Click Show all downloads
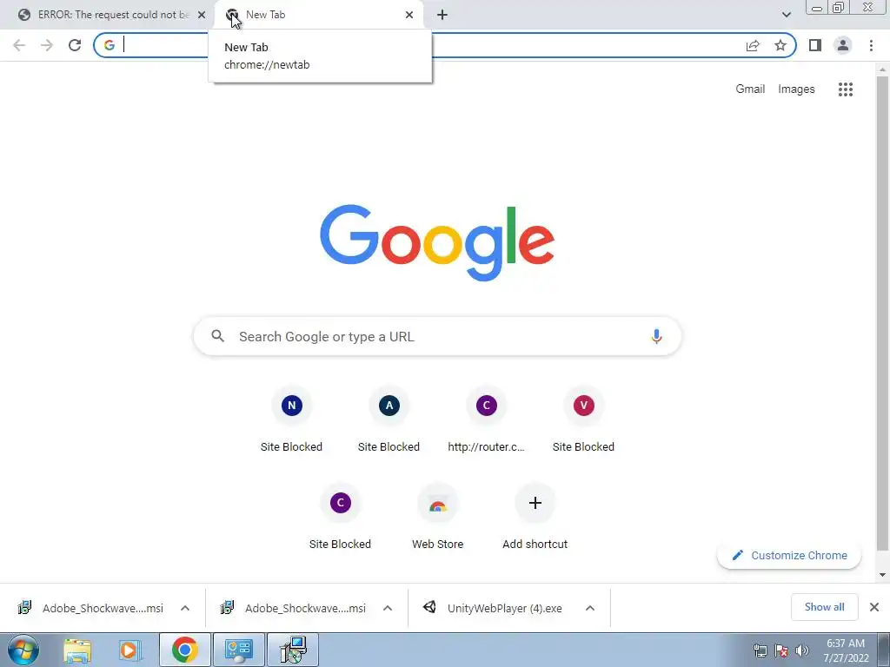 824,607
